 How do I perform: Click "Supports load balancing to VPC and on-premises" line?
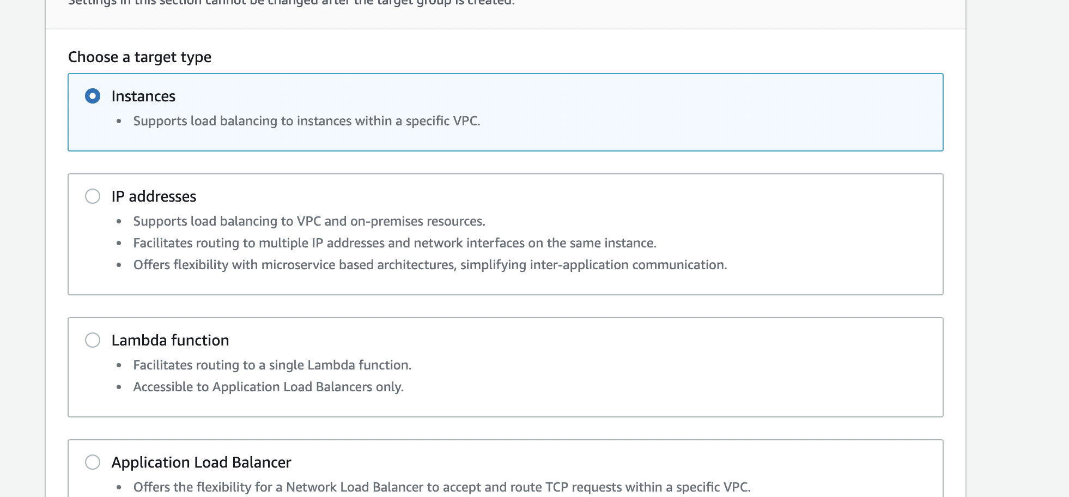pos(309,221)
